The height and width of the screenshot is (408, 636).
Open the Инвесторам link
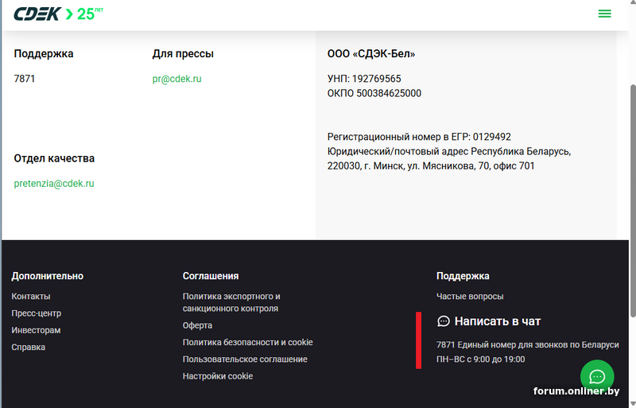click(x=36, y=330)
